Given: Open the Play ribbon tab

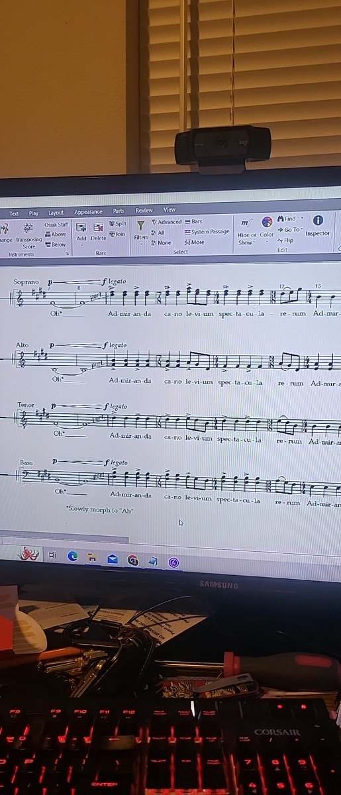Looking at the screenshot, I should (x=34, y=213).
